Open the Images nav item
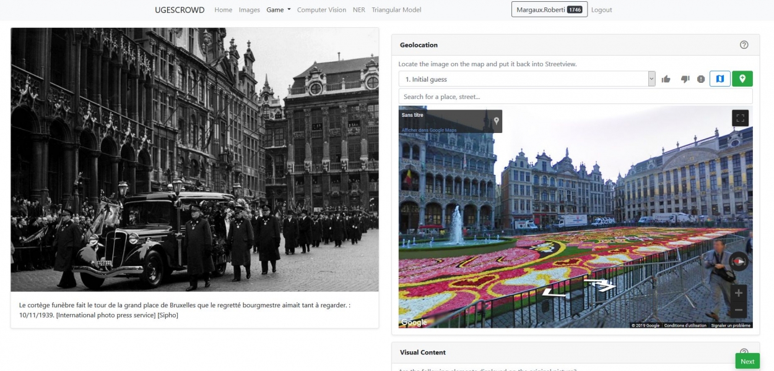 (x=250, y=10)
